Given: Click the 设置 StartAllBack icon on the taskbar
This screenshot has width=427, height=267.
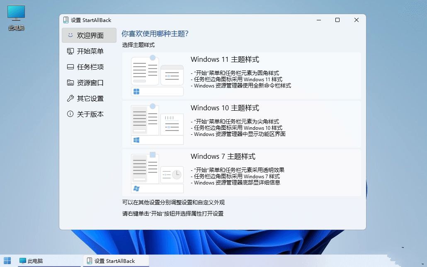Looking at the screenshot, I should (89, 261).
